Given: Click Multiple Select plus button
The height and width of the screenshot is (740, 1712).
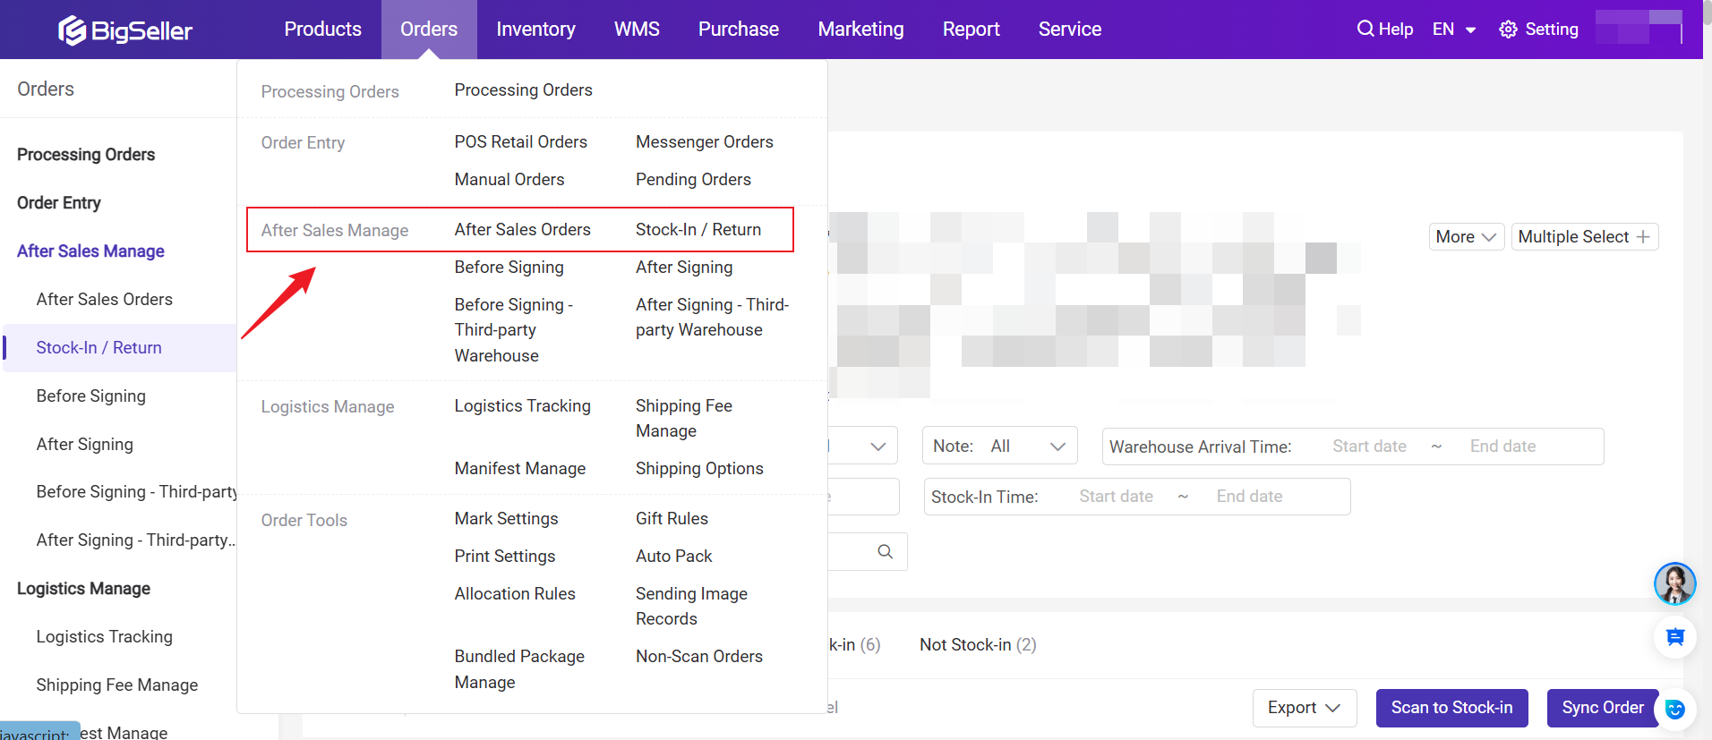Looking at the screenshot, I should click(x=1584, y=237).
